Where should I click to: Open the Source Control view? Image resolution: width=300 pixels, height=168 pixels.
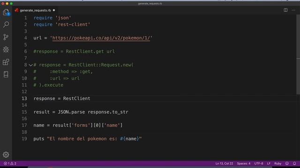[6, 37]
